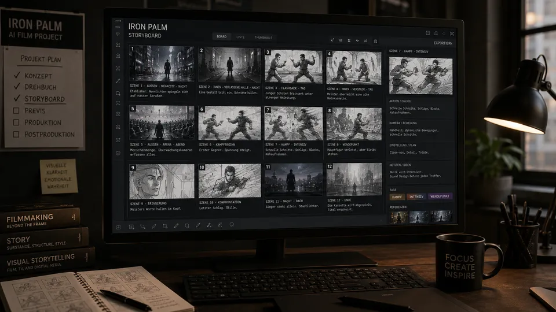This screenshot has width=556, height=312.
Task: Click the checkmark icon in top toolbar
Action: 332,40
